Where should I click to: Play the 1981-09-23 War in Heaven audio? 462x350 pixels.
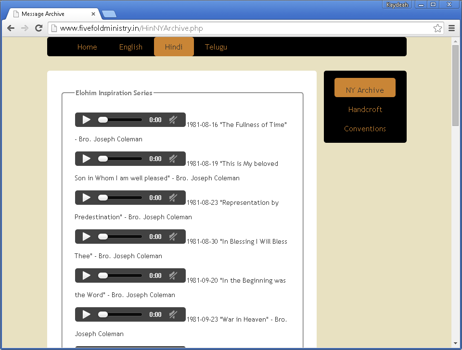[x=86, y=314]
